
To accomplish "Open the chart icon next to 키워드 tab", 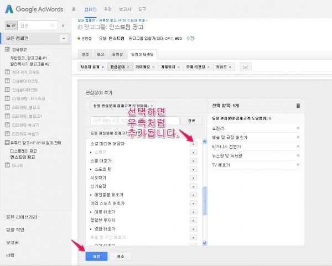I will click(x=246, y=67).
